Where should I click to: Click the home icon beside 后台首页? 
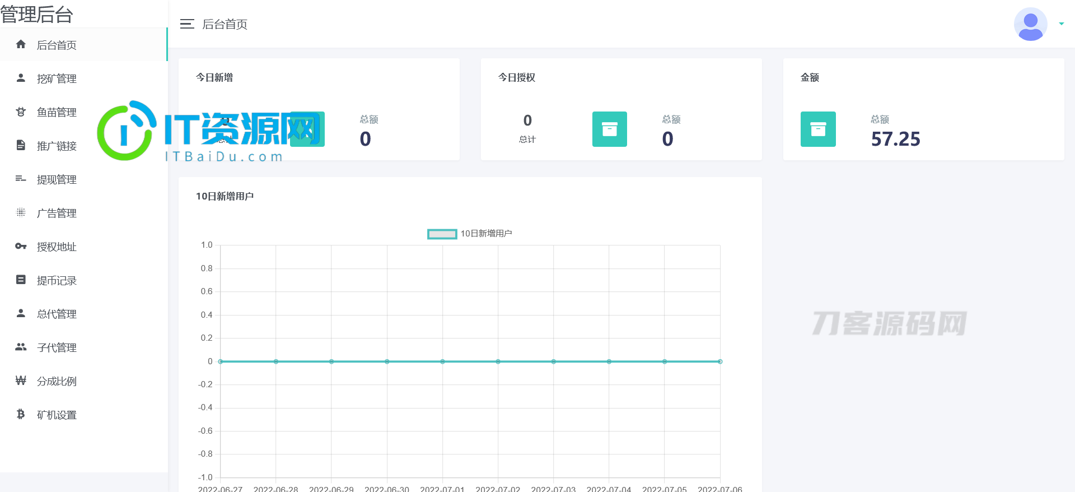[21, 44]
